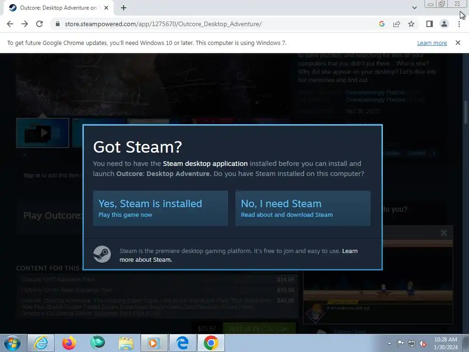Open Learn more about Steam link
The height and width of the screenshot is (352, 469).
point(238,255)
